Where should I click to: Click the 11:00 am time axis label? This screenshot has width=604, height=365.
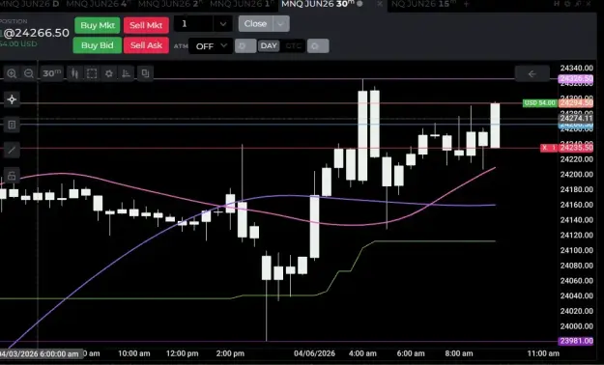(543, 353)
